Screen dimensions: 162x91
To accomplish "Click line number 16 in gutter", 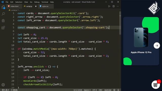I will 13,67.
